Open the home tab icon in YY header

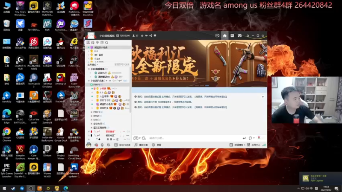(225, 35)
